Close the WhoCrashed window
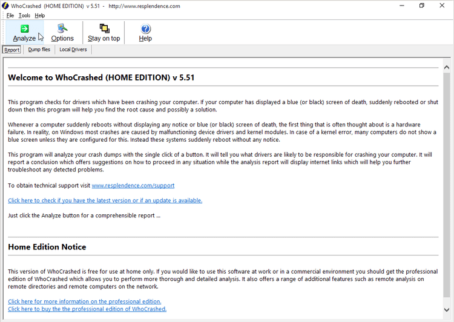Viewport: 454px width, 322px height. click(x=442, y=6)
